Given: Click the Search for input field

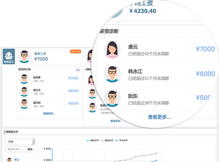Looking at the screenshot, I should [x=15, y=149].
